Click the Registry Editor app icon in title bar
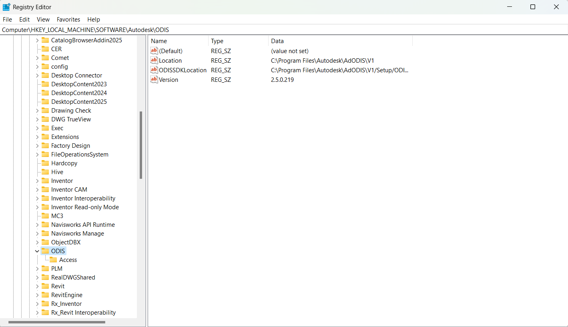This screenshot has height=327, width=568. (6, 7)
